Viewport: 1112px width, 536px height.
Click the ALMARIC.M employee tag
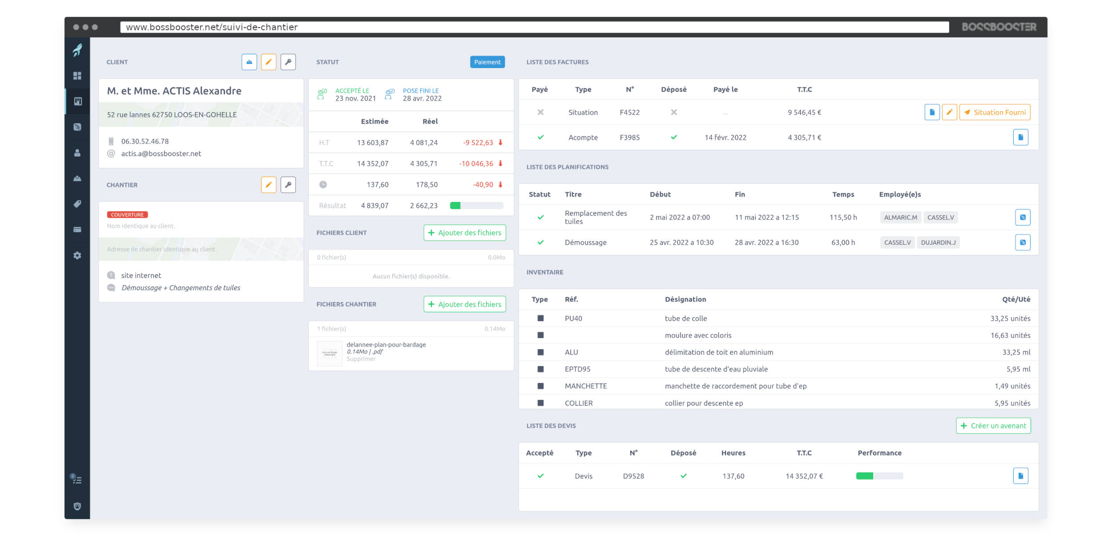(x=900, y=218)
